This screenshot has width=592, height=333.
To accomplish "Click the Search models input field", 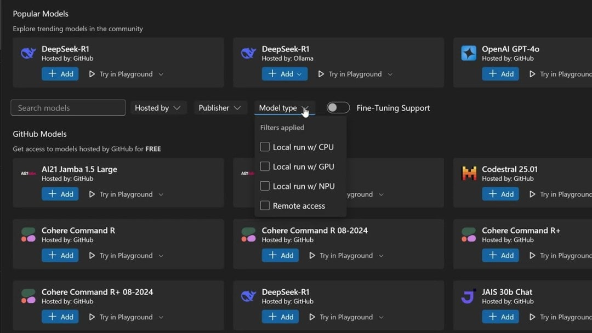I will tap(68, 107).
